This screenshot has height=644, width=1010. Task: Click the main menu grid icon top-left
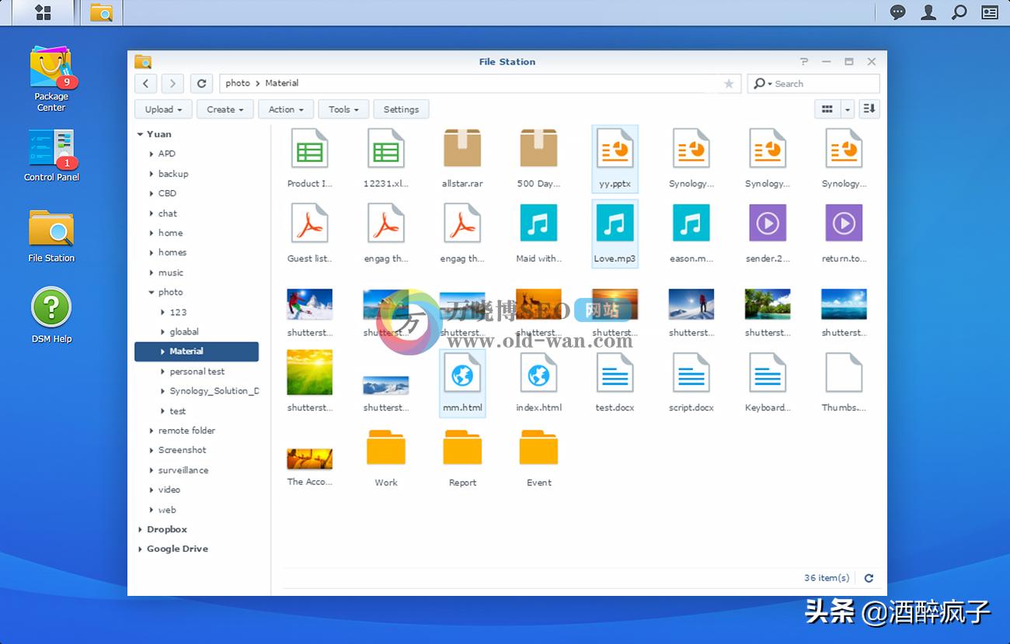(43, 12)
